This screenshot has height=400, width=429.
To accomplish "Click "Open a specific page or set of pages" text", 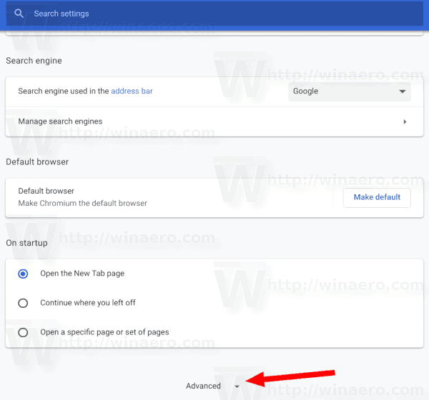I will pos(104,332).
